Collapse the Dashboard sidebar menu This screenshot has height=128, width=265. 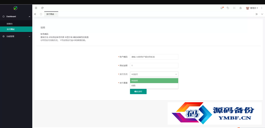click(x=16, y=16)
